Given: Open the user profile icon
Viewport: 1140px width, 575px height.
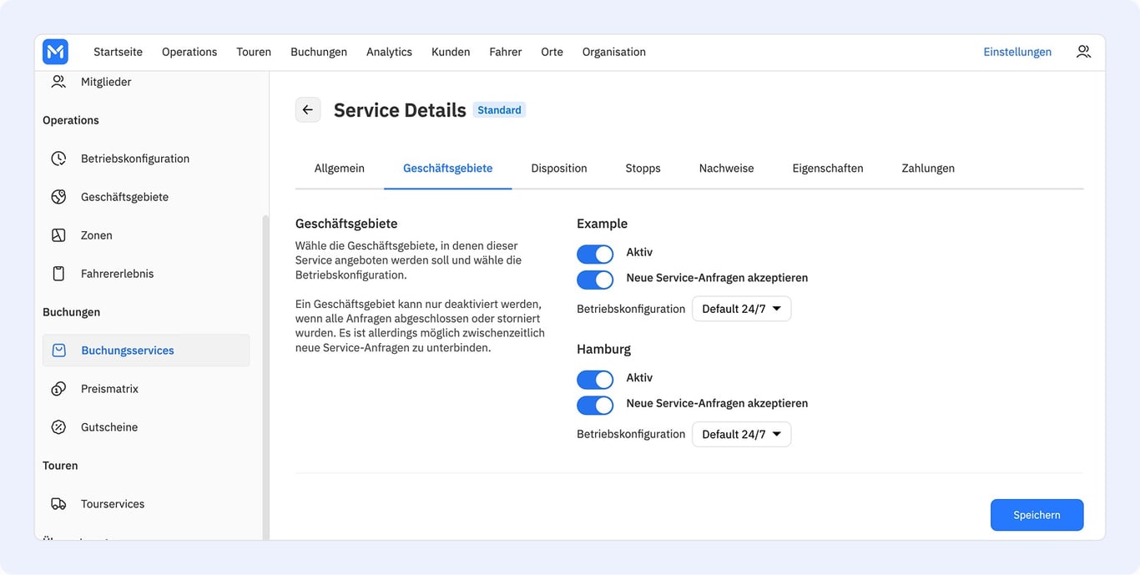Looking at the screenshot, I should click(1083, 52).
